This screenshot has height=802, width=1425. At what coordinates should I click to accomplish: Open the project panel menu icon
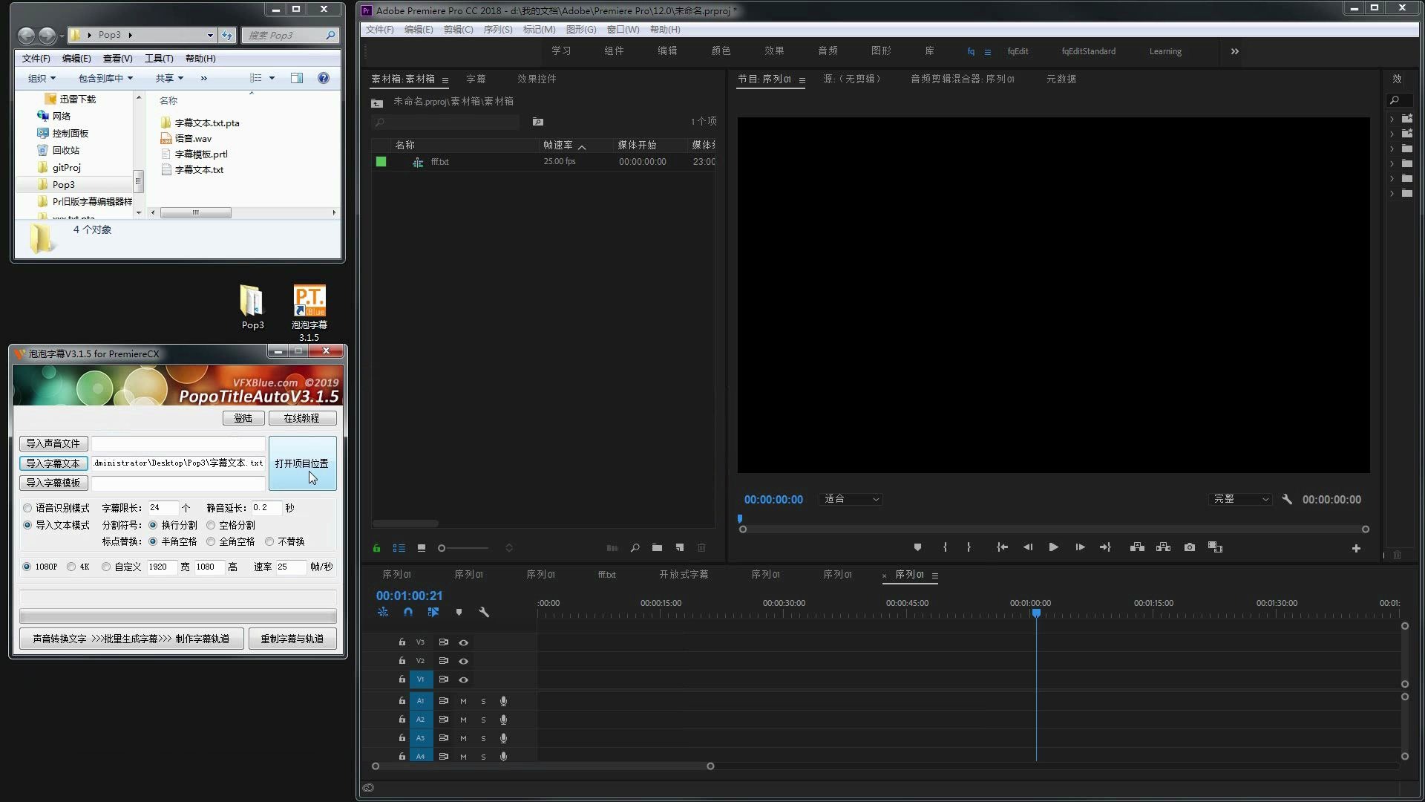click(x=445, y=80)
